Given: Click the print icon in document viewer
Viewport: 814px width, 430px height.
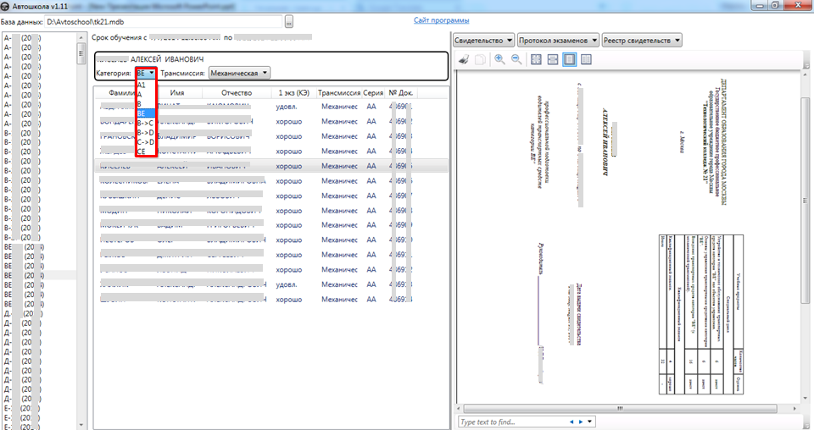Looking at the screenshot, I should coord(463,60).
